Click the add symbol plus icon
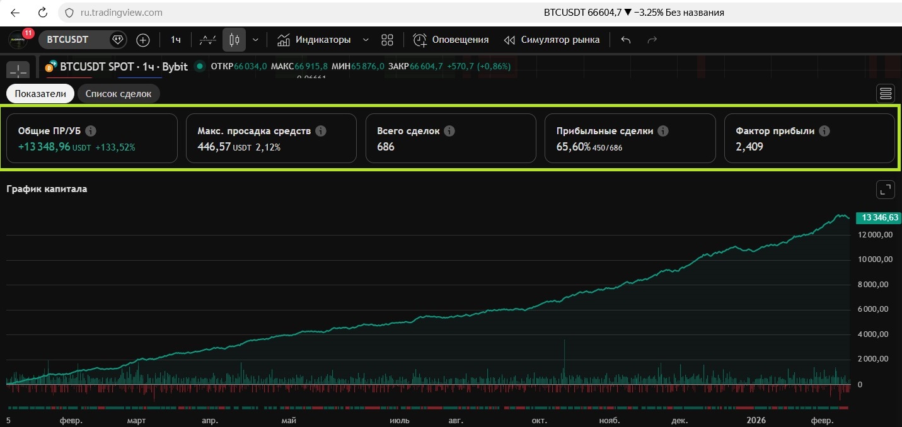902x427 pixels. point(143,40)
